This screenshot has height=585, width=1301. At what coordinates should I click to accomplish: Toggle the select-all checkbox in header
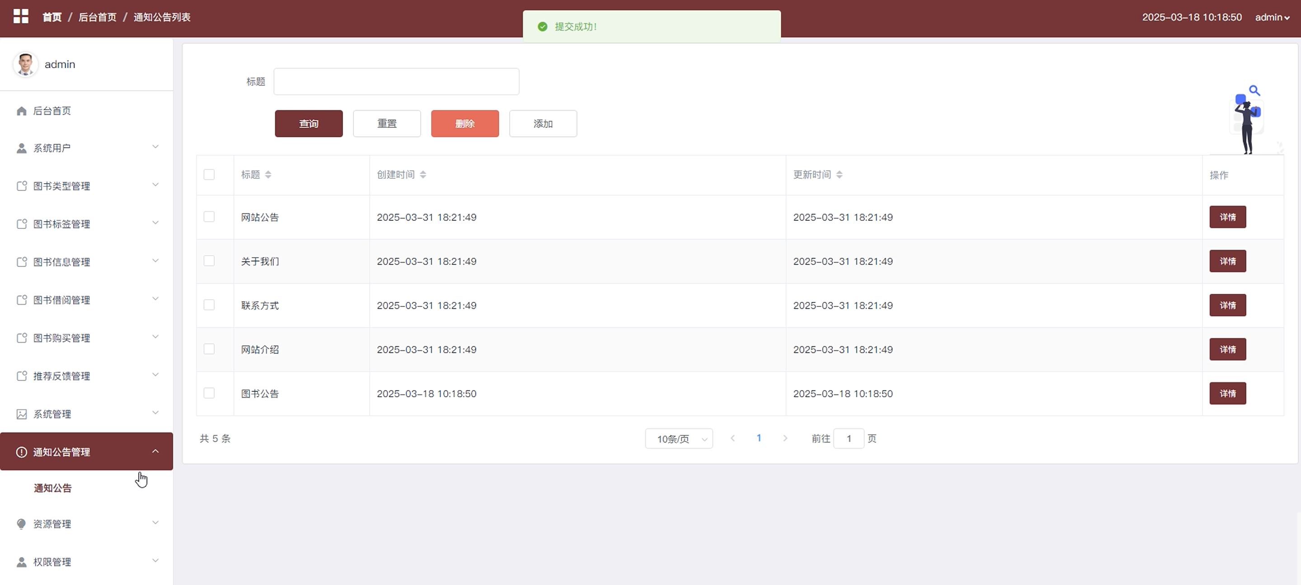coord(209,175)
